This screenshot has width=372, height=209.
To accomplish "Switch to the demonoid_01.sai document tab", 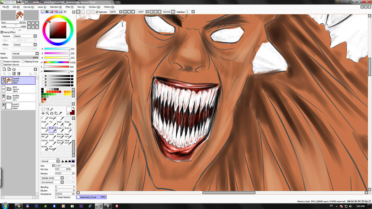I will point(92,197).
